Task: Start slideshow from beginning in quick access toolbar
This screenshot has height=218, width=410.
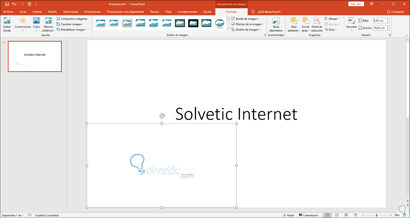Action: [29, 4]
